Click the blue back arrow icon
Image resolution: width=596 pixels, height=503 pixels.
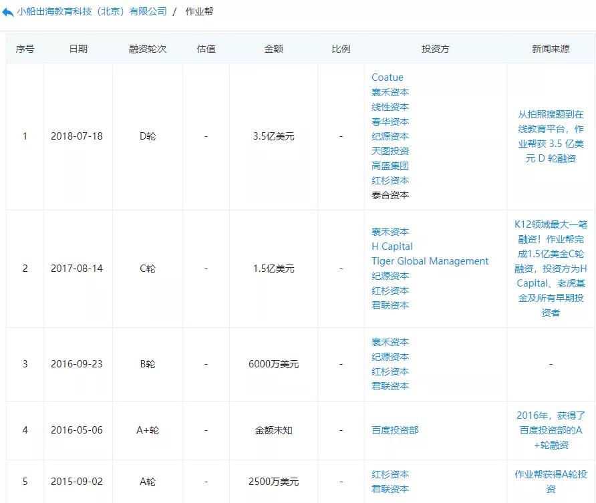(x=8, y=12)
